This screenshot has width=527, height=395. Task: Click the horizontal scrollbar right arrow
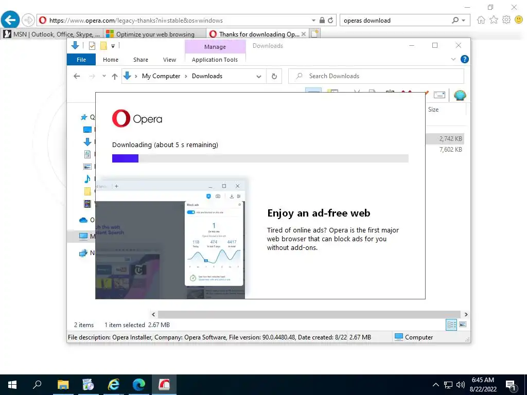coord(466,314)
